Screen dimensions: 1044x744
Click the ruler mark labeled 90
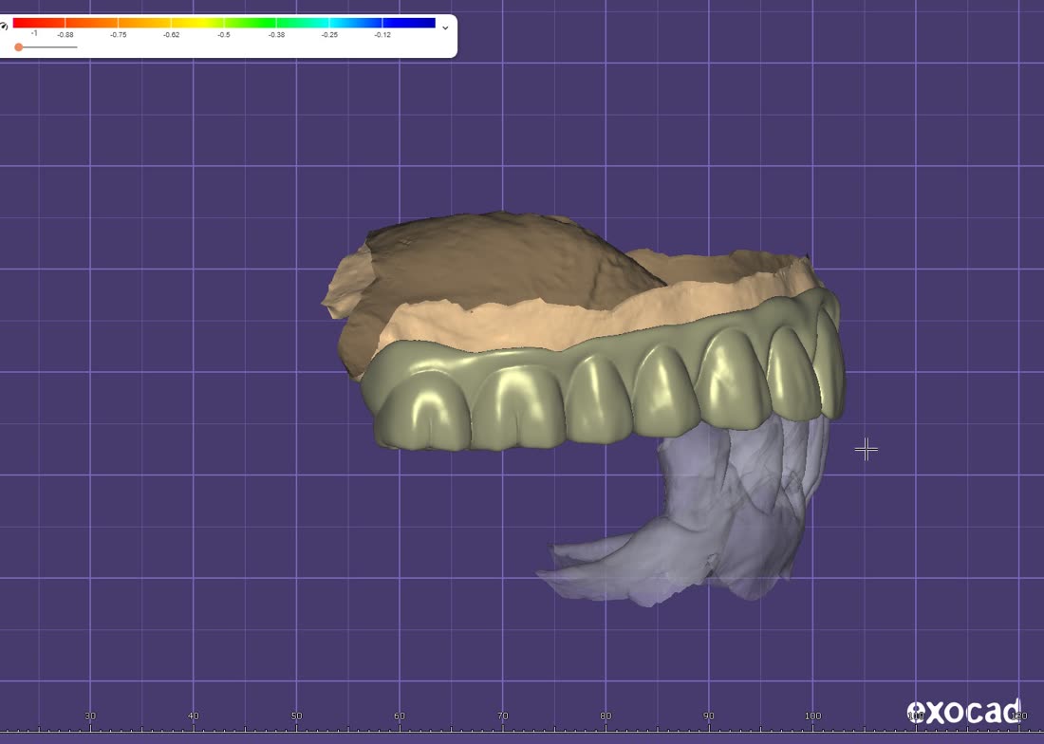pos(708,716)
